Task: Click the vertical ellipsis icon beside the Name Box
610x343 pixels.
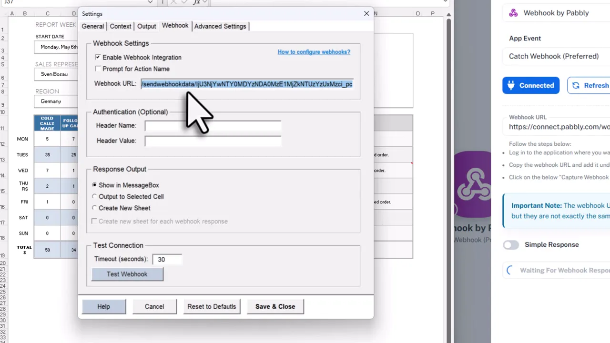Action: (163, 2)
